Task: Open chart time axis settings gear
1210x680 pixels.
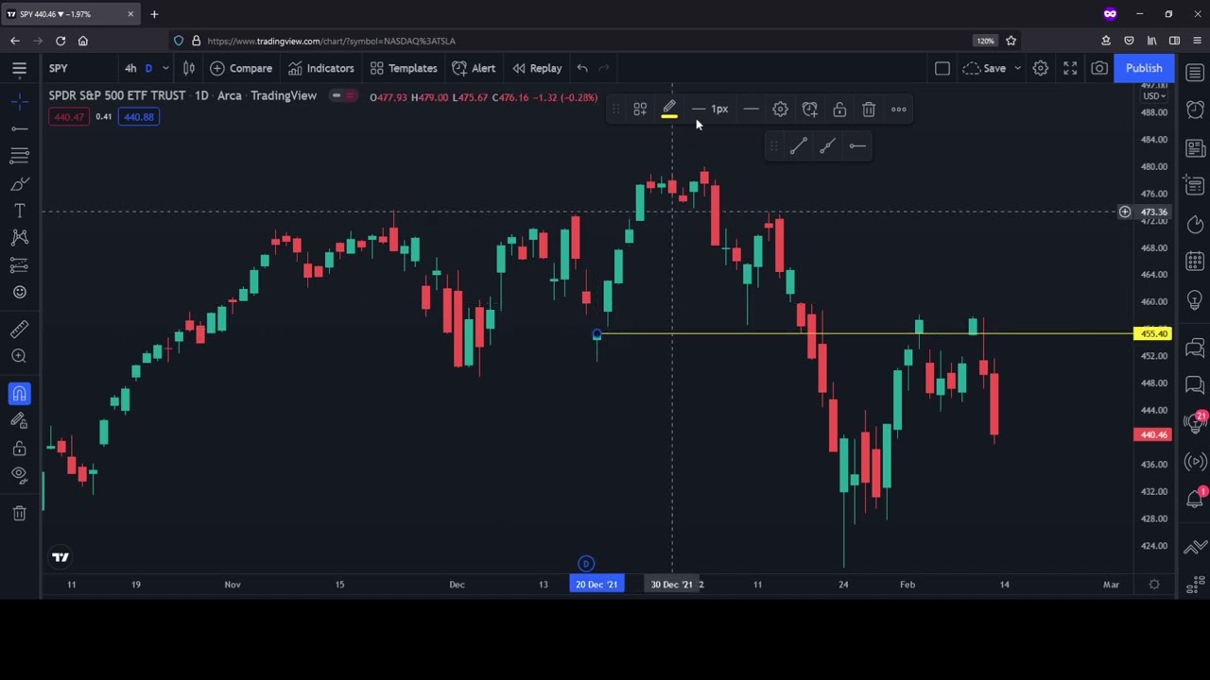Action: coord(1154,585)
